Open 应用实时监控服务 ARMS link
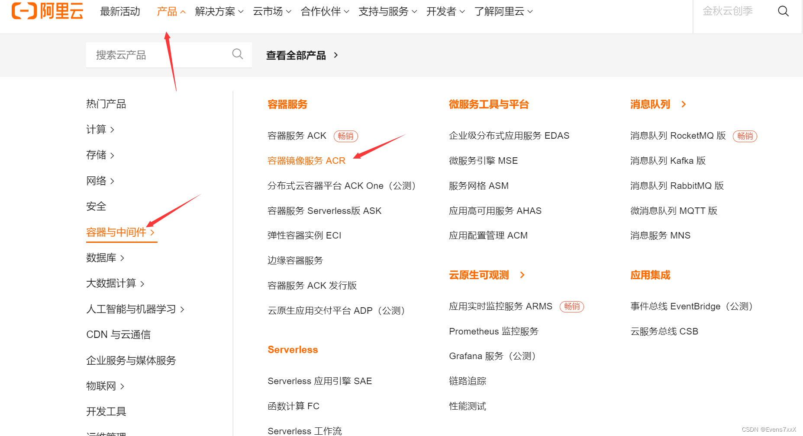 (x=501, y=306)
